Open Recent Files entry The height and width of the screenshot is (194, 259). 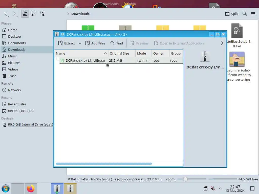point(26,104)
